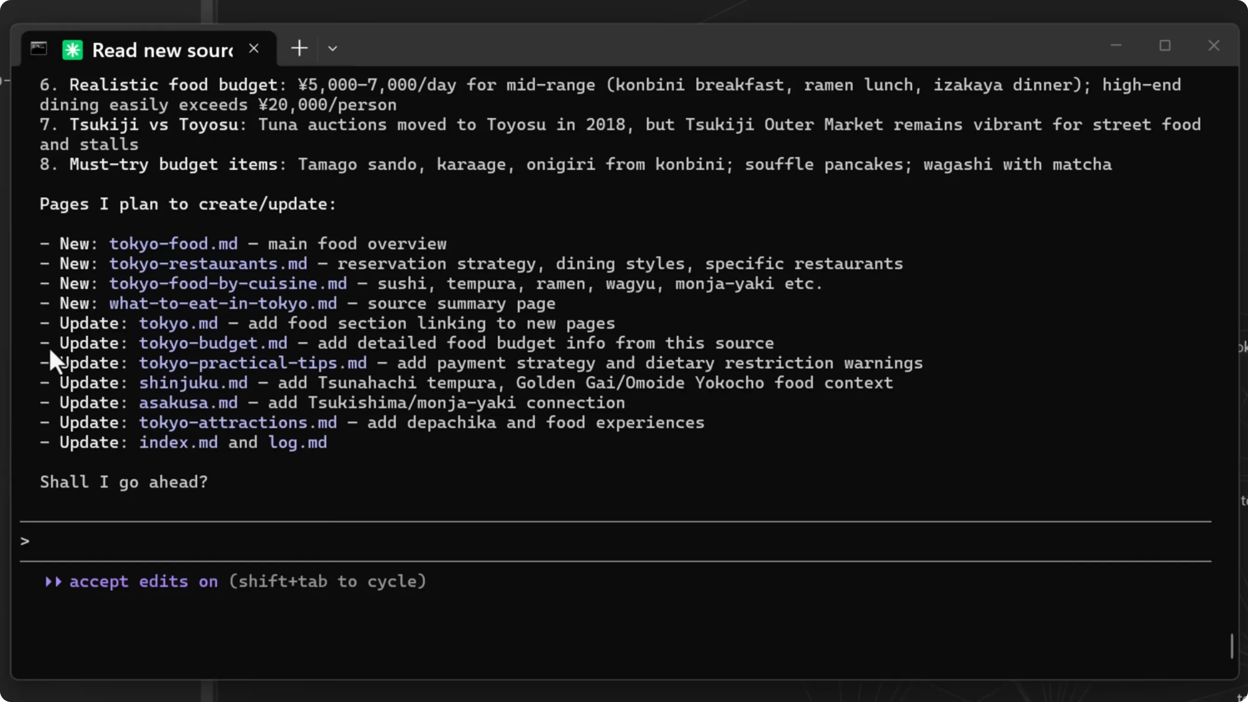The image size is (1248, 702).
Task: Open the tokyo-attractions.md link
Action: pos(238,422)
